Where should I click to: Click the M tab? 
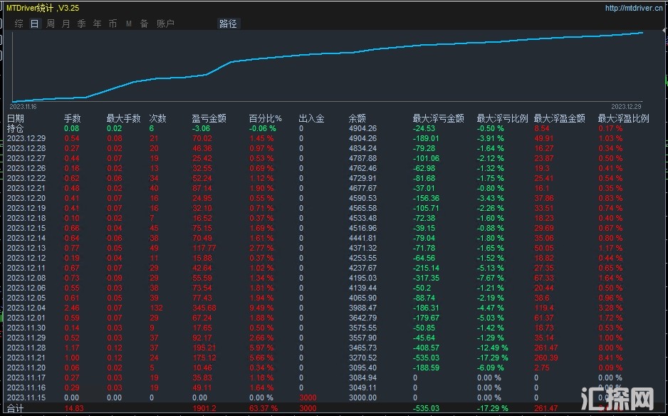pos(129,24)
